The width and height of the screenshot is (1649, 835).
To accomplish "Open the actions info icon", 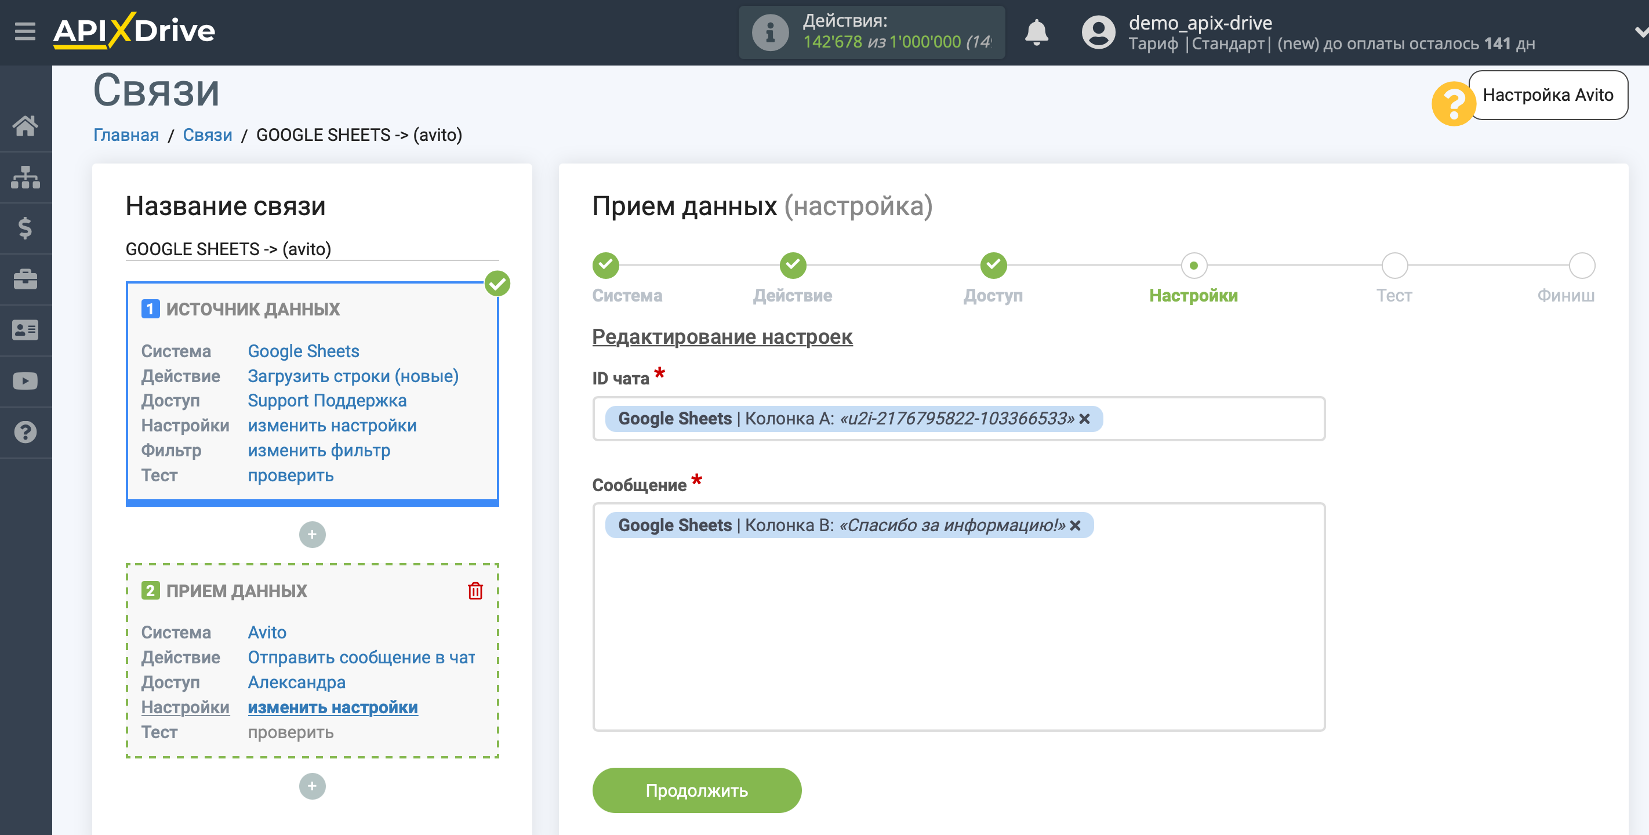I will 769,32.
